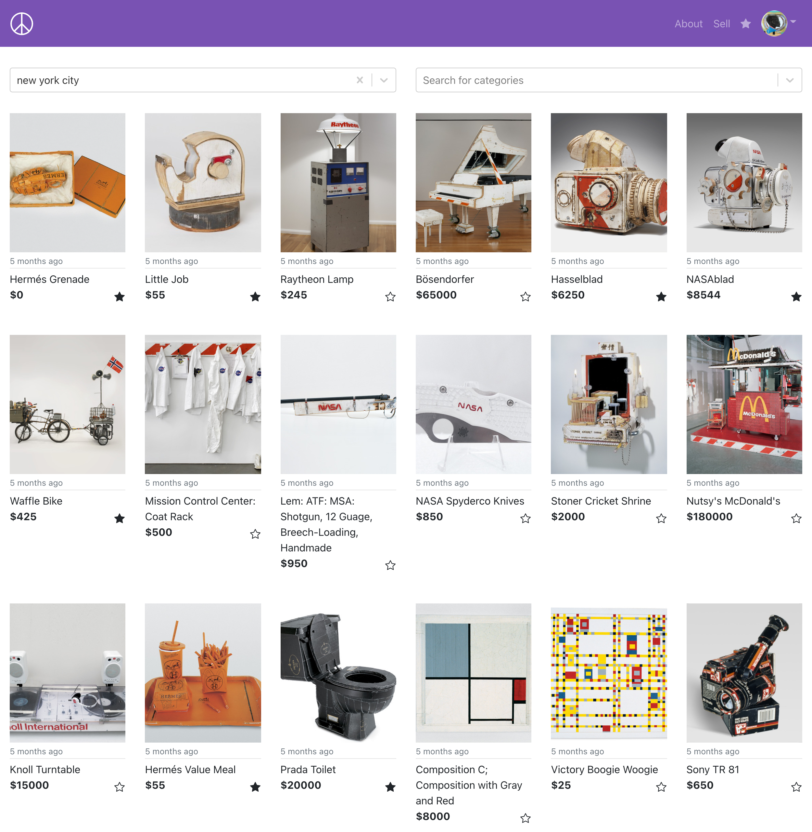Unstar the Hermés Value Meal listing
The image size is (812, 832).
pyautogui.click(x=255, y=786)
